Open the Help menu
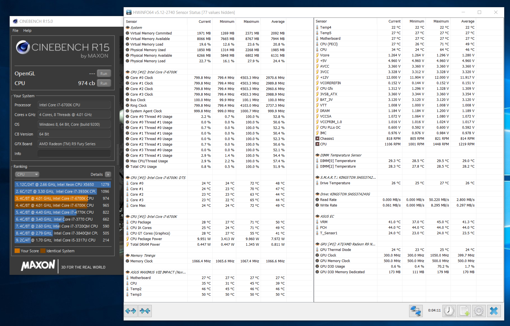 27,31
